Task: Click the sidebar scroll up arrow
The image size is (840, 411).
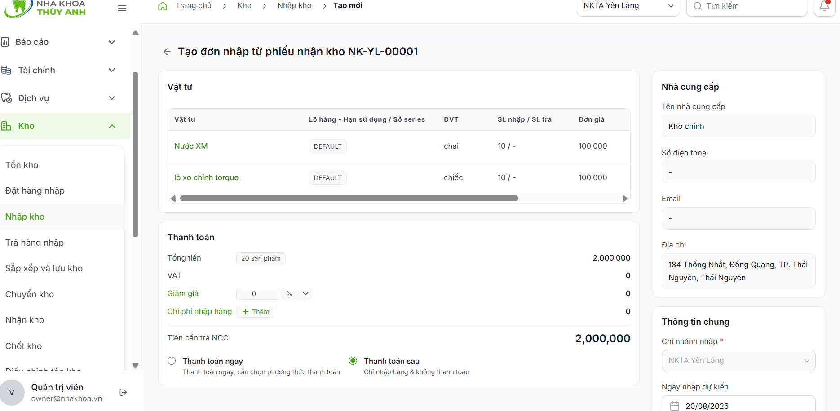Action: [x=135, y=33]
